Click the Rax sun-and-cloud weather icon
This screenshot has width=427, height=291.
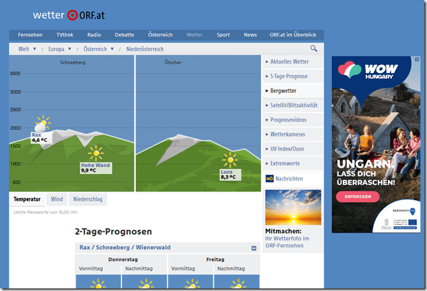[42, 123]
